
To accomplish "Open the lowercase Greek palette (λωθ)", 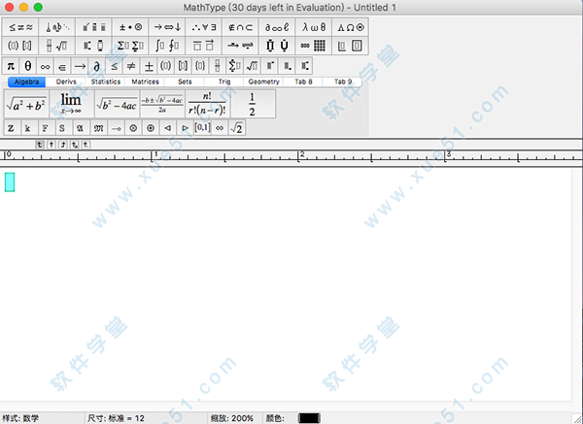I will [x=314, y=27].
